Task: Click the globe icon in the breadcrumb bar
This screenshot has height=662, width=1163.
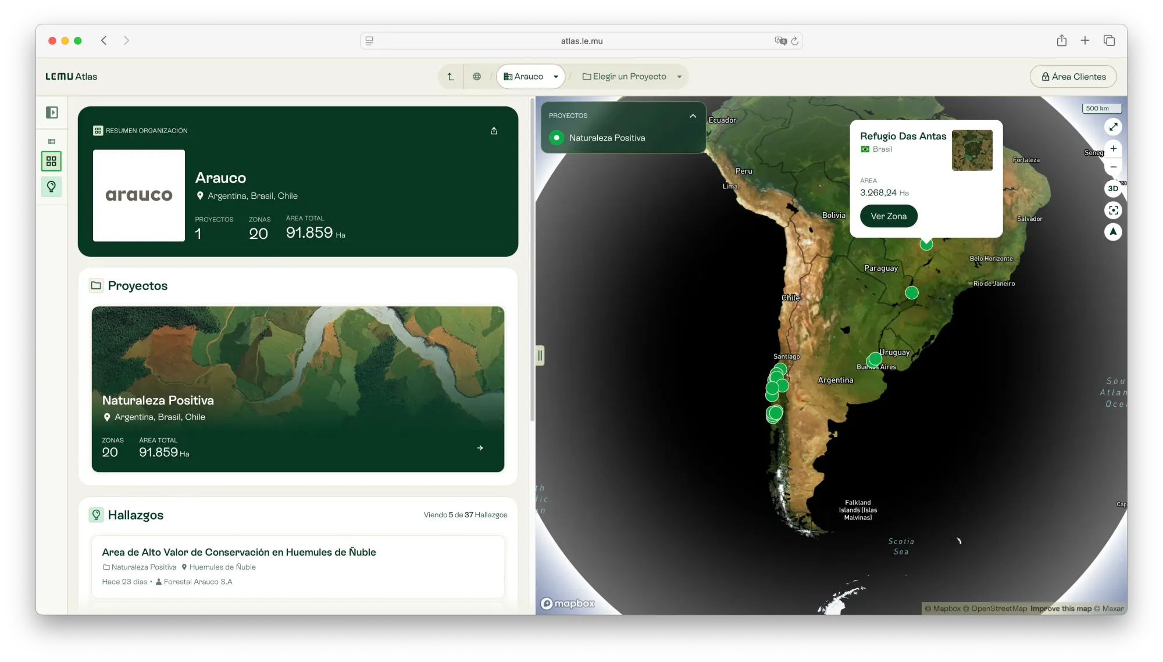Action: point(477,76)
